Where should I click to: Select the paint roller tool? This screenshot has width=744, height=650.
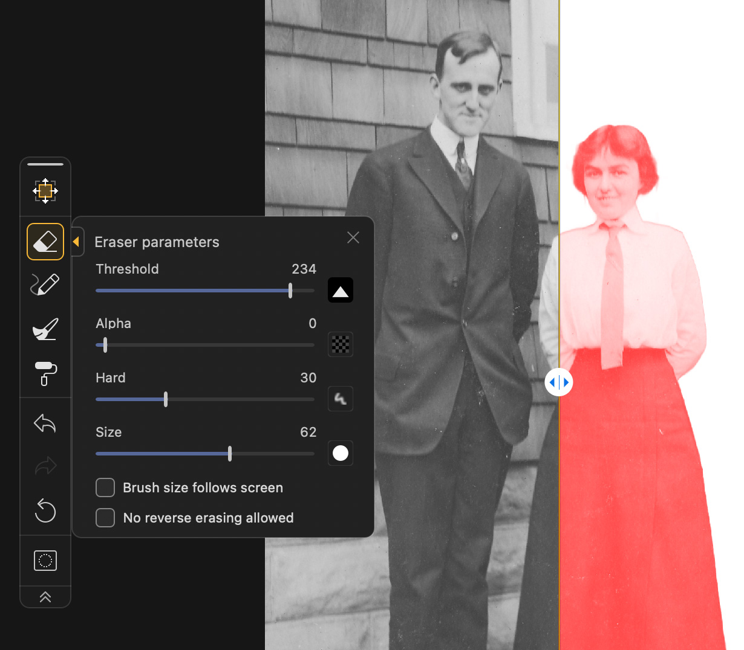point(45,373)
